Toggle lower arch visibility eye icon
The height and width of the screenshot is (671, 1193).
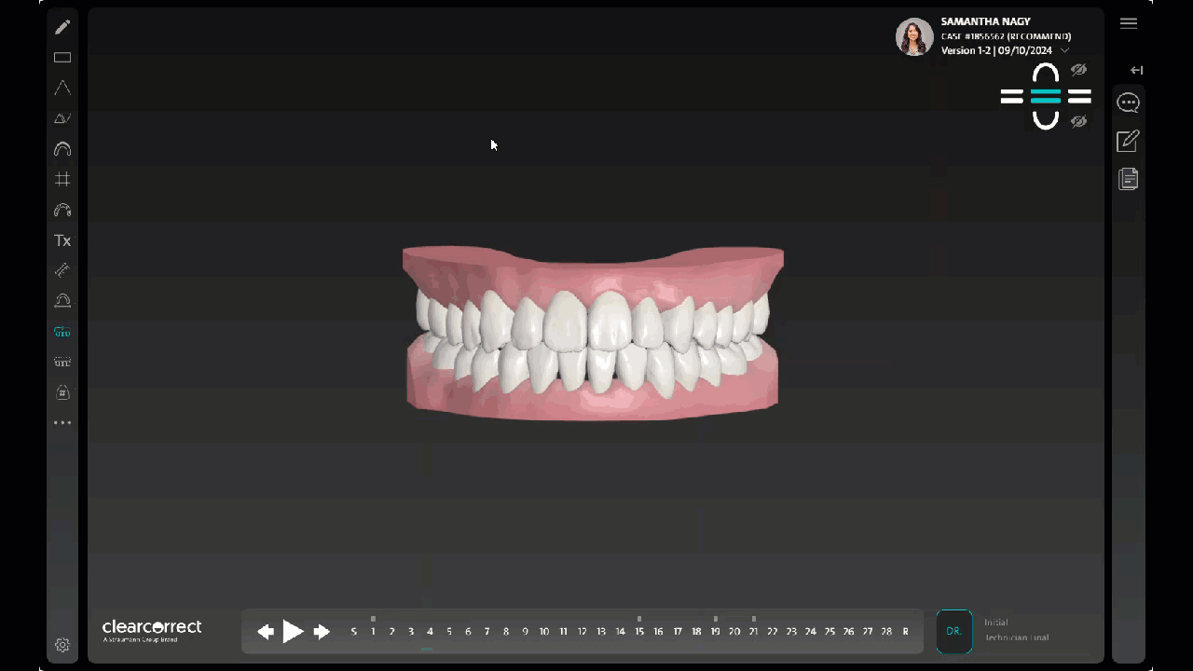1078,121
